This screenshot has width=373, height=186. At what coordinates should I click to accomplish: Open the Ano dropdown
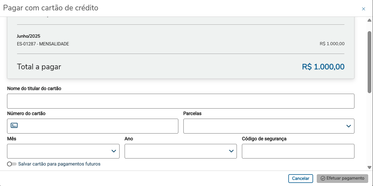[181, 151]
